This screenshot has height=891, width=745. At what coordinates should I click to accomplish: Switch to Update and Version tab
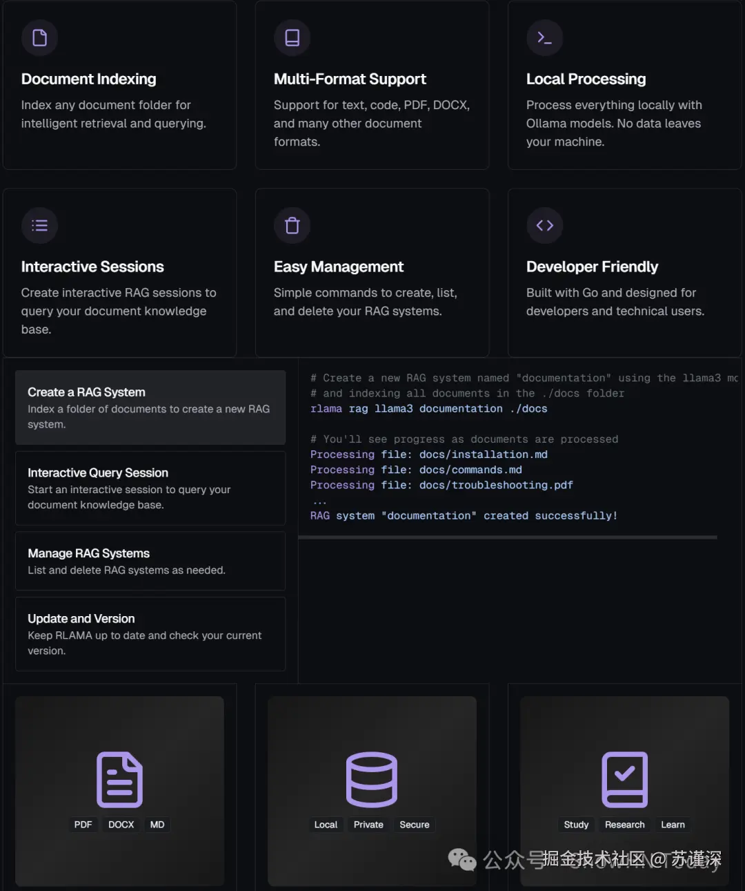click(150, 634)
